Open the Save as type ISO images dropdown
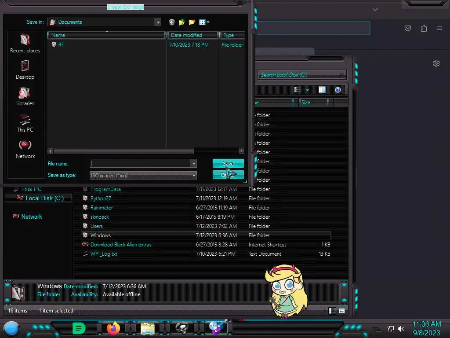The height and width of the screenshot is (338, 450). pyautogui.click(x=143, y=175)
